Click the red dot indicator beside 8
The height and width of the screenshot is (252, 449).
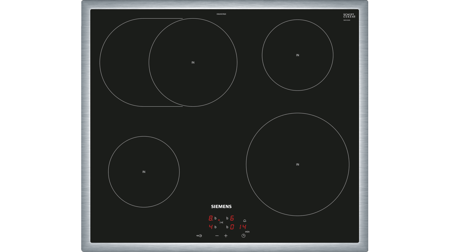(219, 220)
